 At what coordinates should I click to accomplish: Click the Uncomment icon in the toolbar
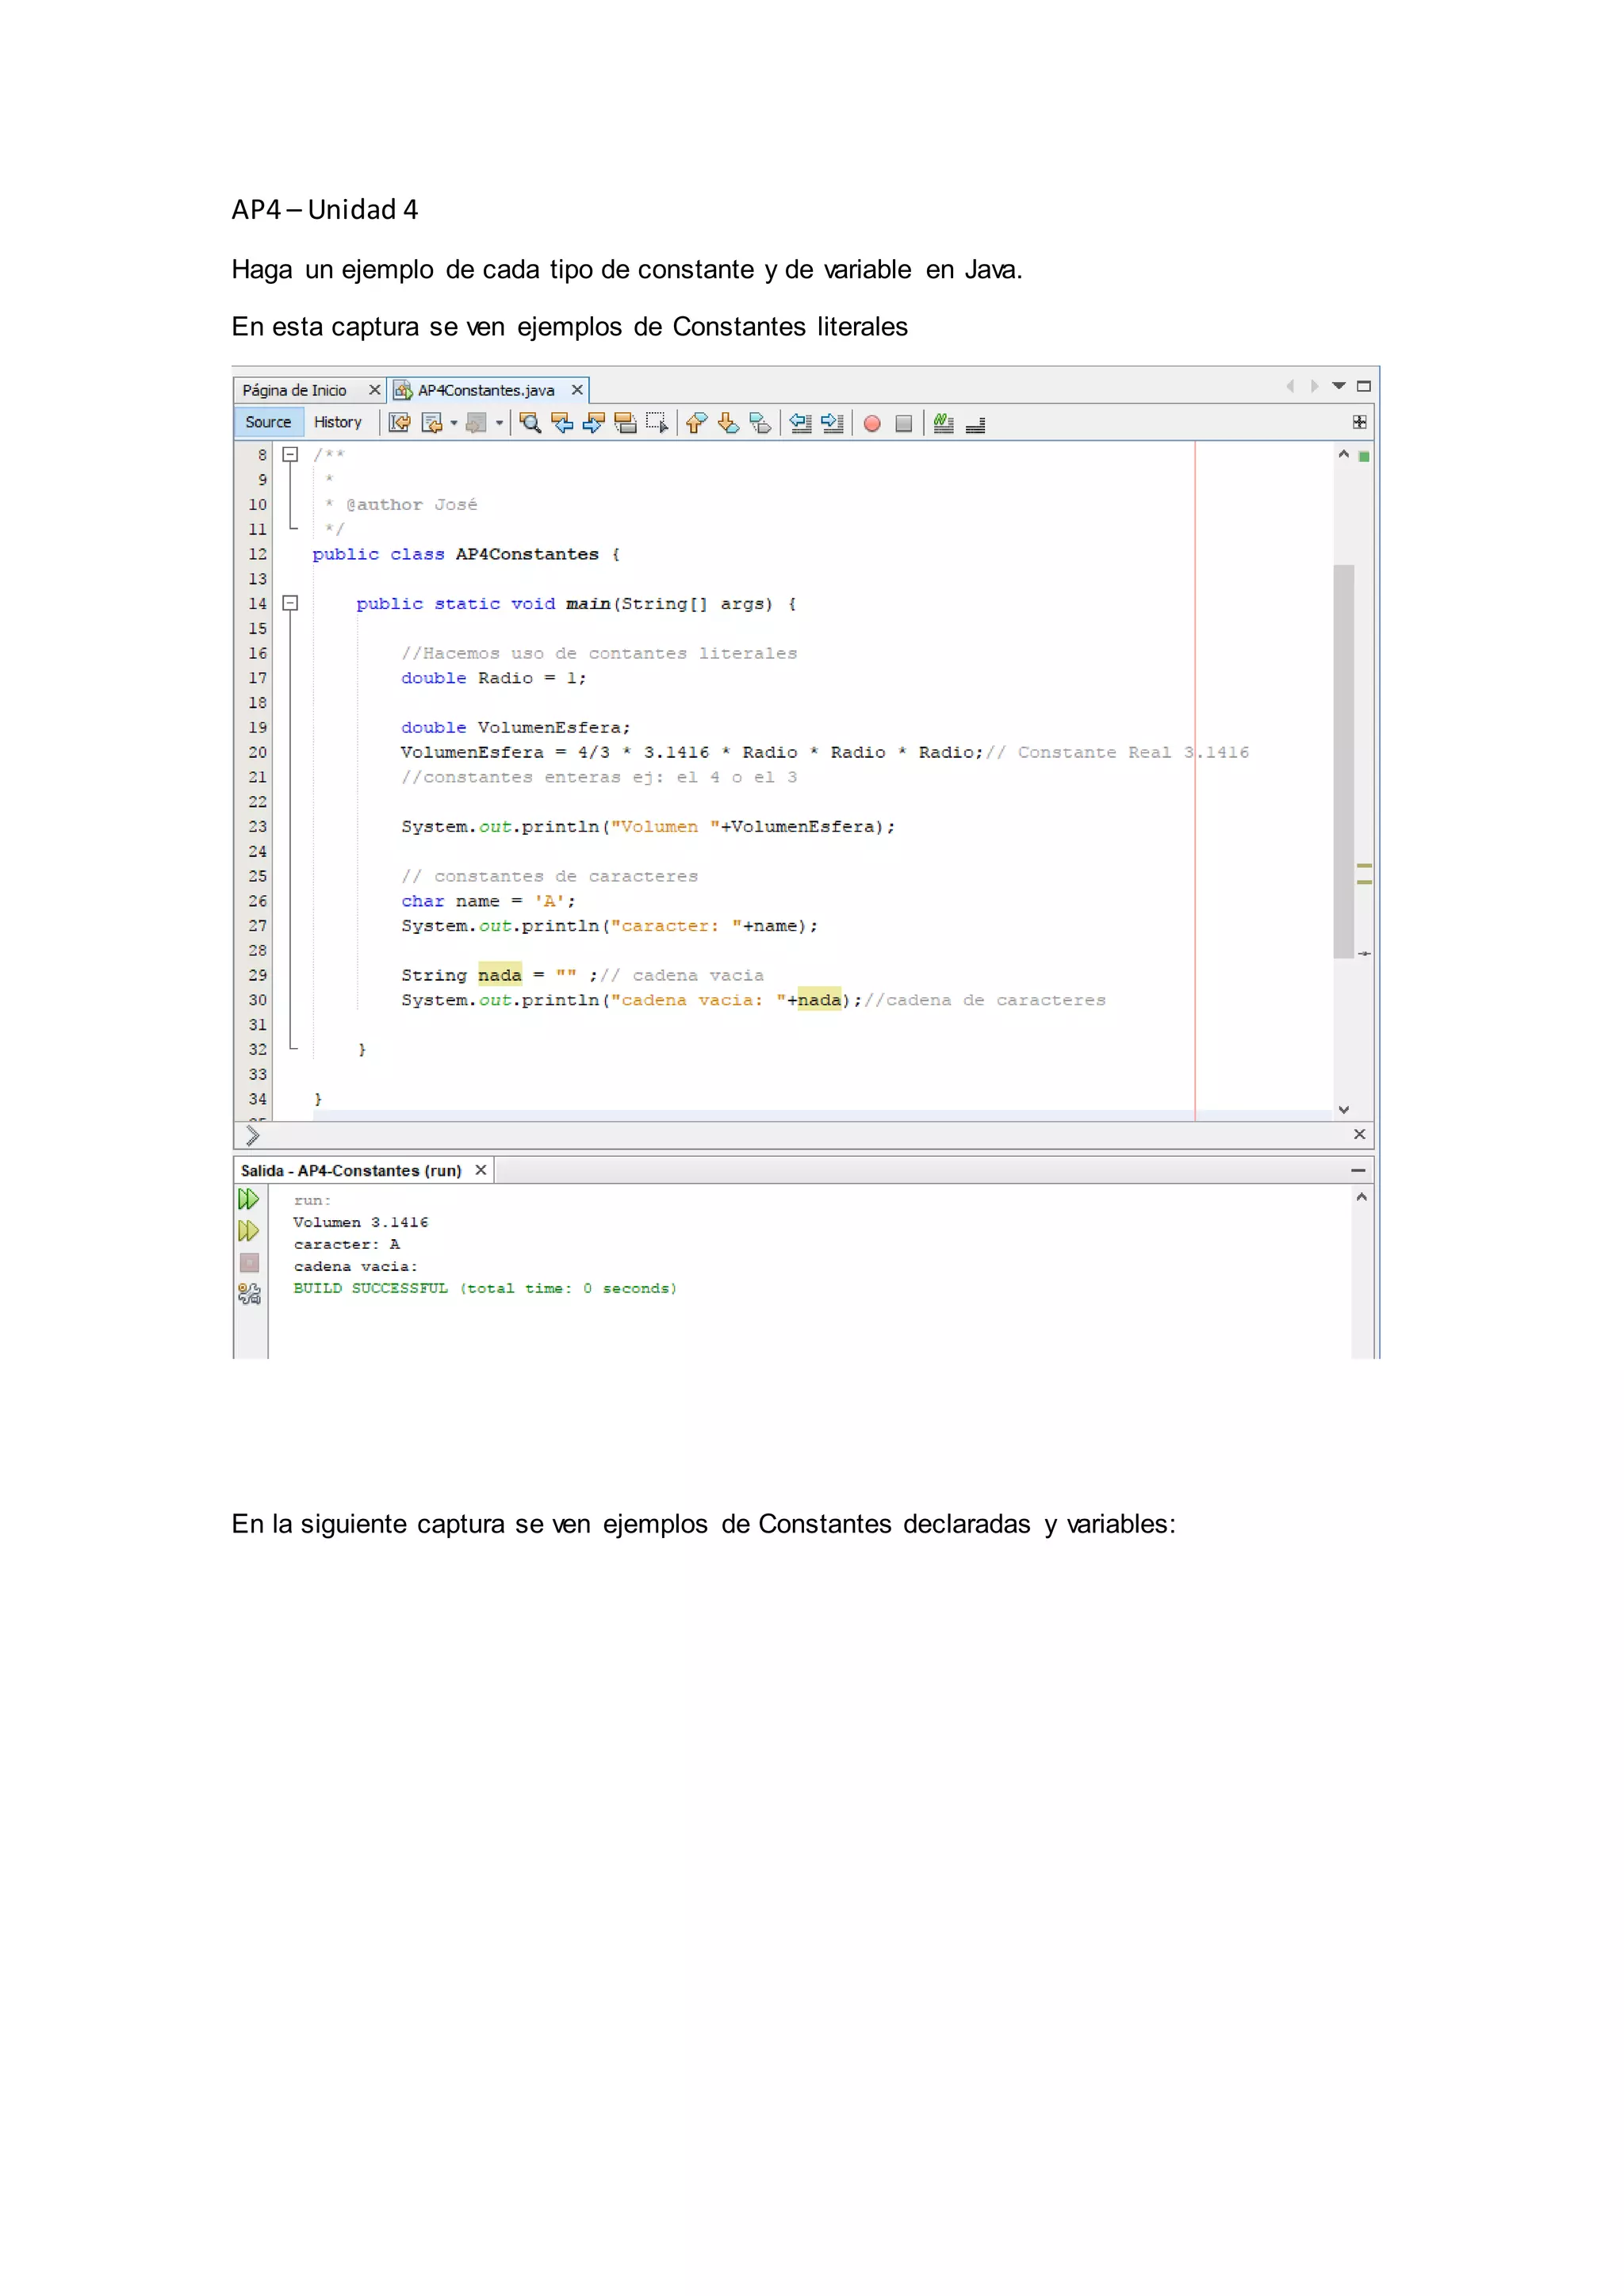tap(976, 425)
